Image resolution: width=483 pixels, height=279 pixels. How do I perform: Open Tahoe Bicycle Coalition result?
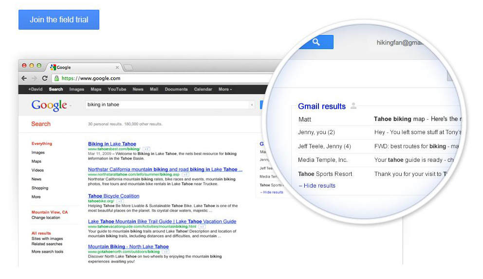point(113,196)
